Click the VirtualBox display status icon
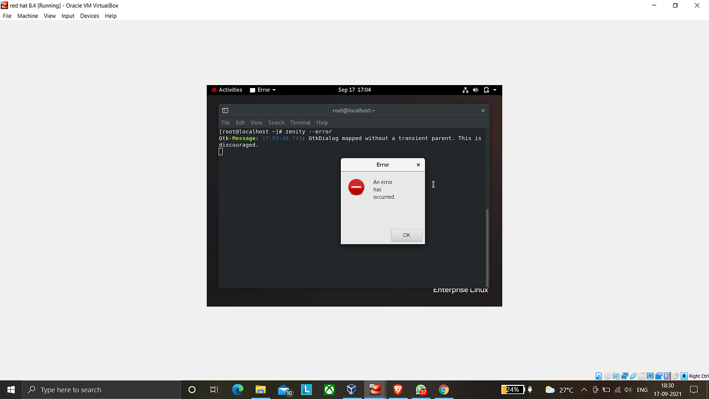 click(x=649, y=376)
